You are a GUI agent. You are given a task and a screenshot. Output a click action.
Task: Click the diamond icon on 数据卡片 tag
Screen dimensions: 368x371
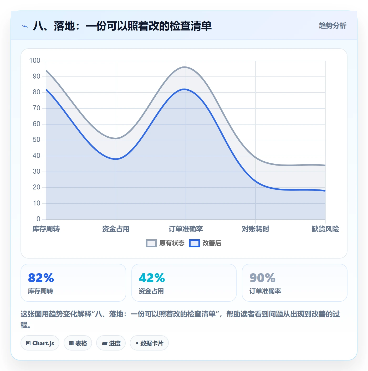137,343
